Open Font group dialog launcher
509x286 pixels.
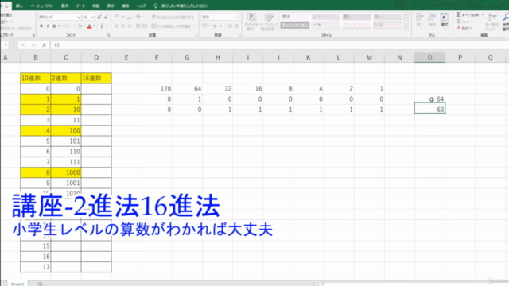109,35
